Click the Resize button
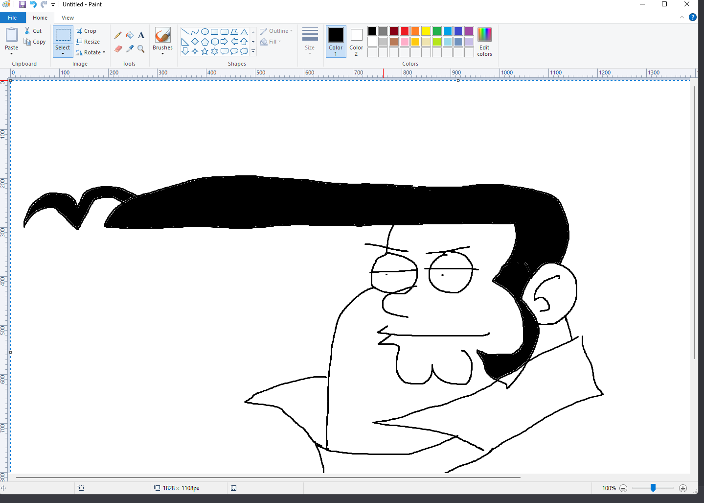This screenshot has height=503, width=704. (88, 42)
